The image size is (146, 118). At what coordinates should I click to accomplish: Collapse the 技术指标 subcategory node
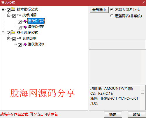pos(9,15)
